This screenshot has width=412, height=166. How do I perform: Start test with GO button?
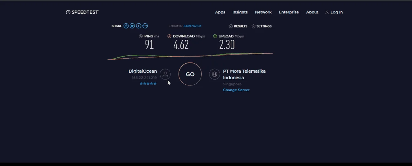coord(190,74)
